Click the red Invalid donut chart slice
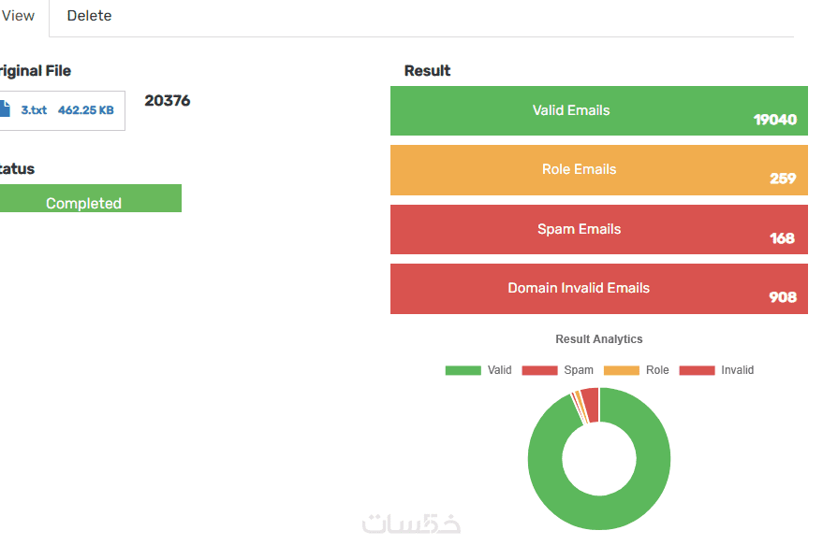Image resolution: width=823 pixels, height=545 pixels. coord(590,404)
